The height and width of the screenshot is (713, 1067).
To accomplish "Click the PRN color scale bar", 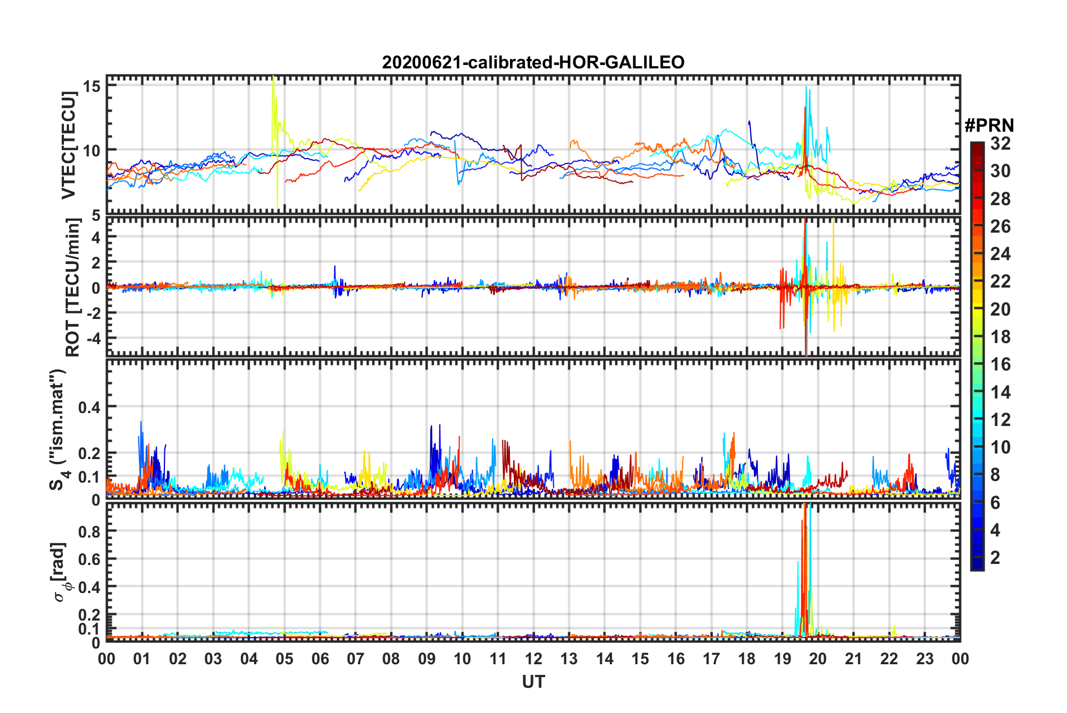I will click(x=977, y=356).
